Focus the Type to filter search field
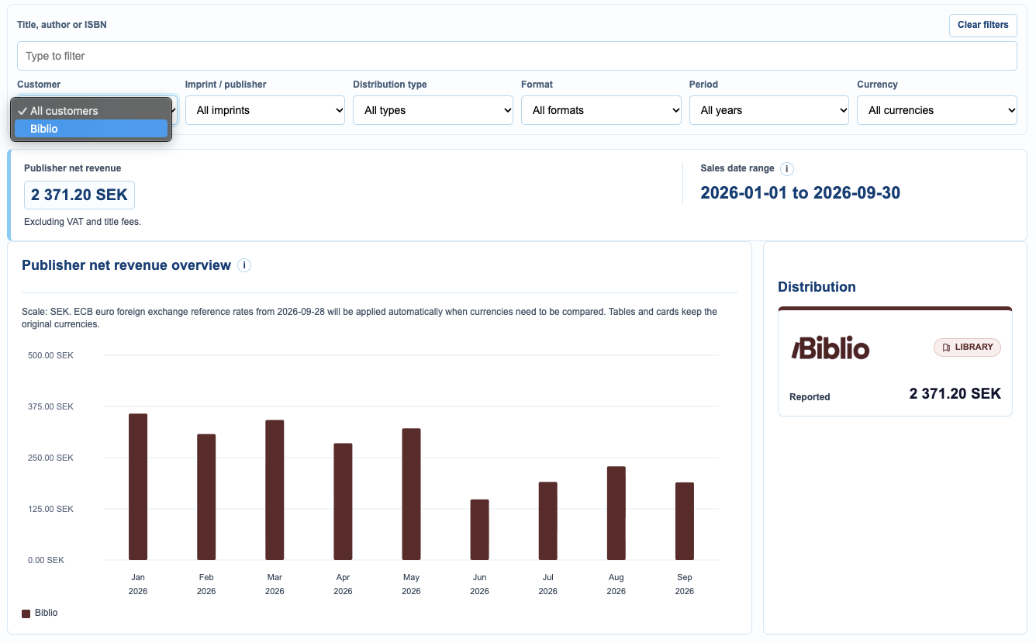This screenshot has width=1036, height=643. click(516, 56)
